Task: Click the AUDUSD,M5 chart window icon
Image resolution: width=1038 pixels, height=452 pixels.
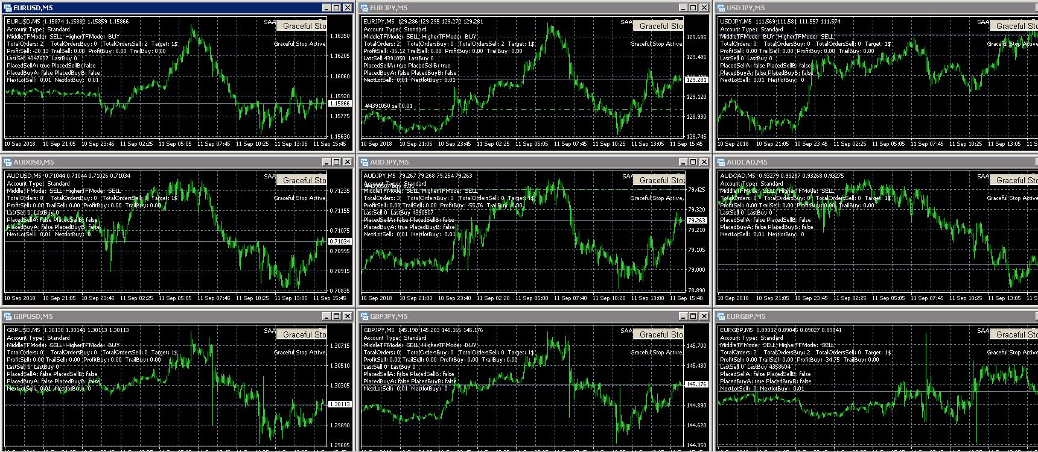Action: pyautogui.click(x=8, y=162)
